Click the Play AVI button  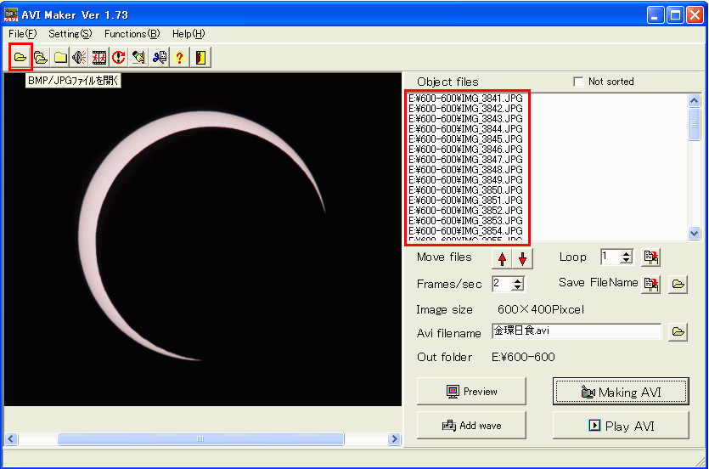(621, 426)
